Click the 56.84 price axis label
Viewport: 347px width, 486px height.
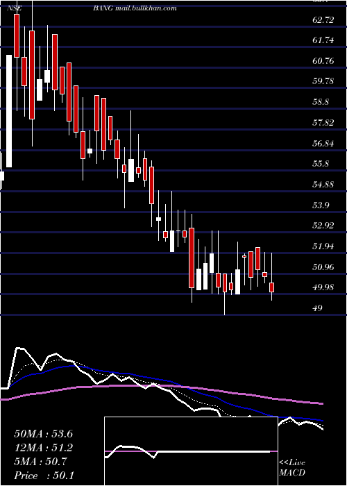323,144
